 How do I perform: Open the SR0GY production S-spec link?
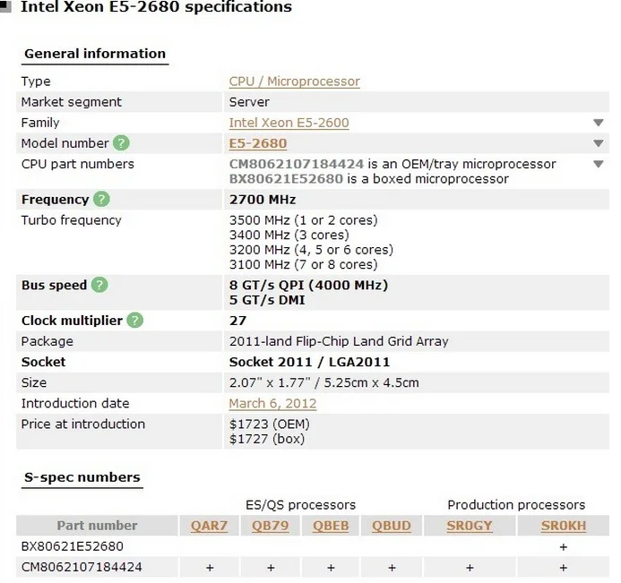point(470,526)
